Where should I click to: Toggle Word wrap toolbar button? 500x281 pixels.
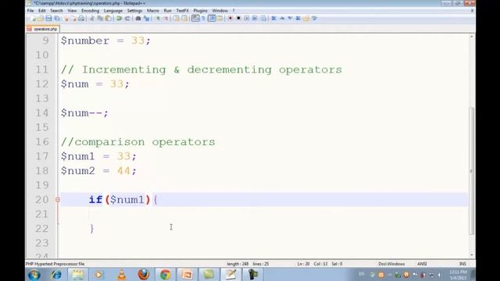pos(195,19)
